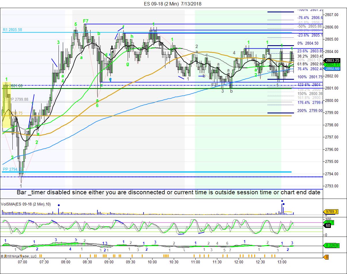Click the 38.2% 2803.45 Fibonacci label
Image resolution: width=347 pixels, height=274 pixels.
pos(310,56)
